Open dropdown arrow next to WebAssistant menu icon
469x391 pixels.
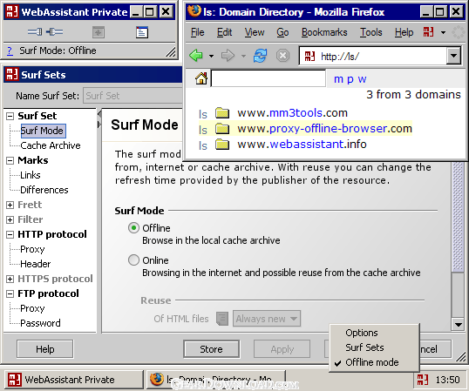point(443,32)
